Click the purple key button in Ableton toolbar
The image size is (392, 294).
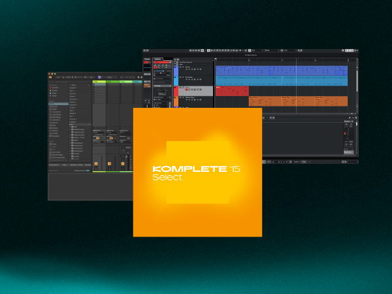(x=99, y=77)
